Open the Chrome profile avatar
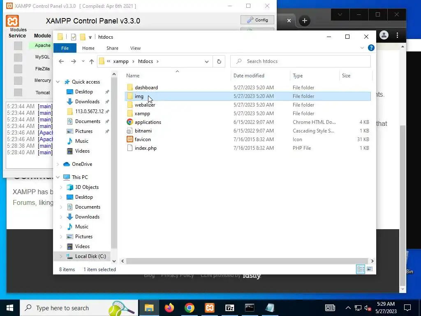The height and width of the screenshot is (316, 421). (384, 35)
